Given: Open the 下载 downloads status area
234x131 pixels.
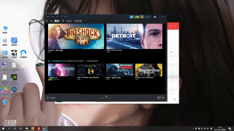Looking at the screenshot, I should (x=106, y=97).
